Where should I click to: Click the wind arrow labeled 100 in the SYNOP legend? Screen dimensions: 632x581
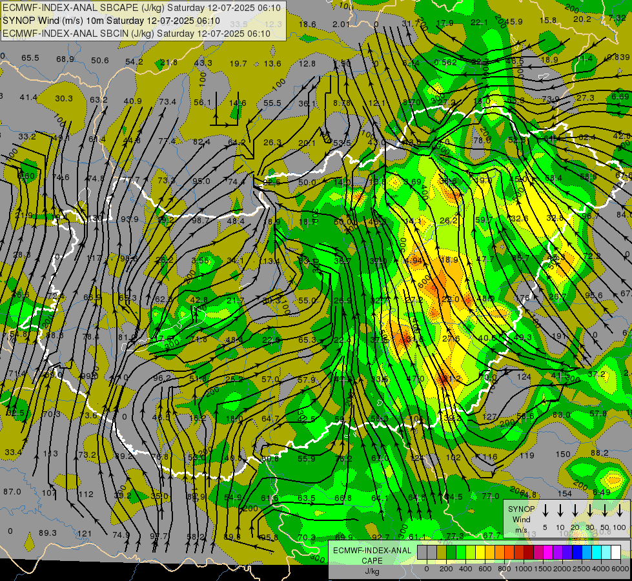[620, 511]
